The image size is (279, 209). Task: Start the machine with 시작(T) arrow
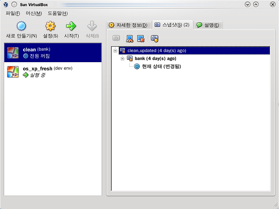[x=71, y=26]
